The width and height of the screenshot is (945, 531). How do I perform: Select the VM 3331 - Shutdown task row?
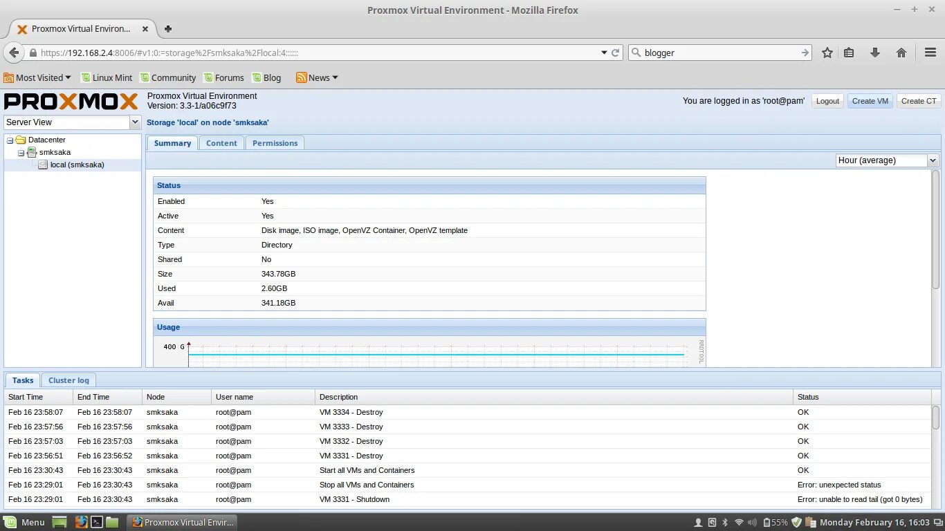[468, 499]
